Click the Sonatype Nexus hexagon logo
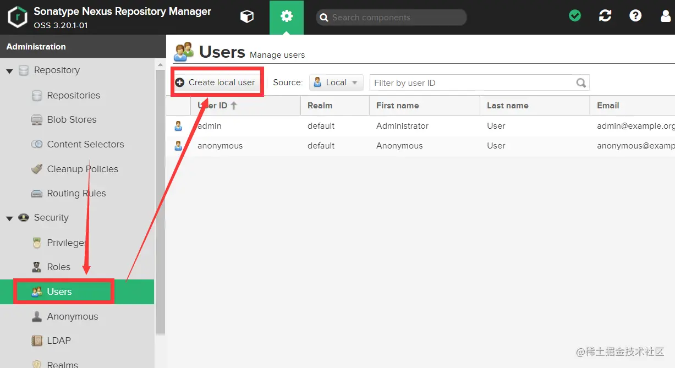The height and width of the screenshot is (368, 675). [18, 17]
